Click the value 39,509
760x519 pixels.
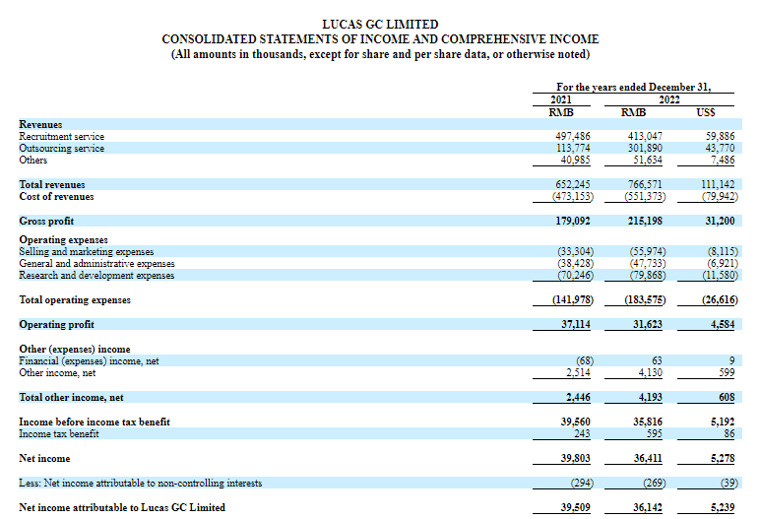575,508
